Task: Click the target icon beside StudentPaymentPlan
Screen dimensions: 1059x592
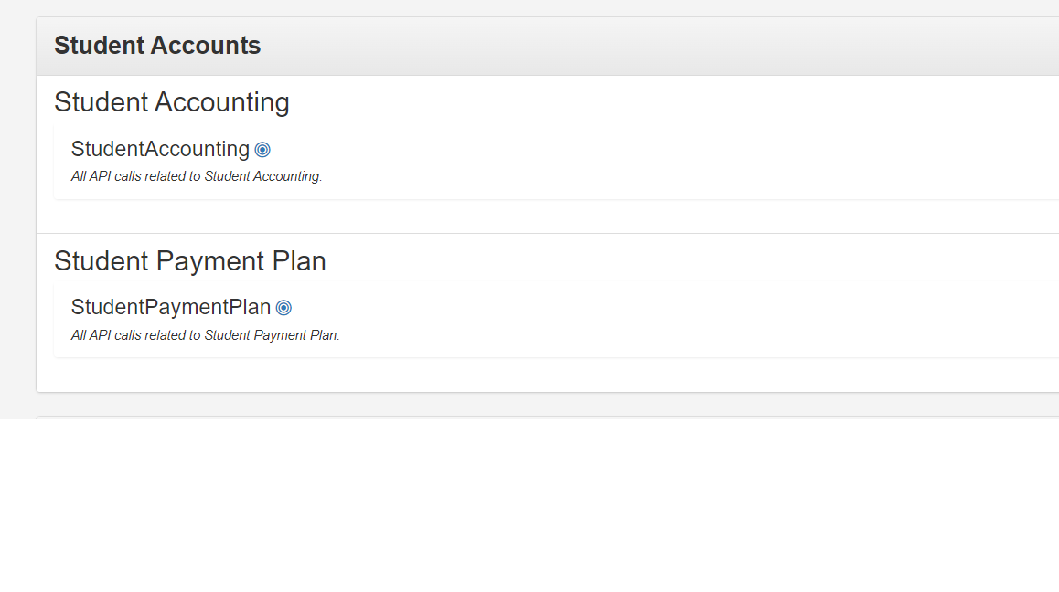Action: point(283,308)
